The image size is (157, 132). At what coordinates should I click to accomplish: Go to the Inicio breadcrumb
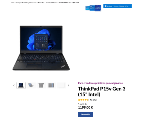[13, 3]
